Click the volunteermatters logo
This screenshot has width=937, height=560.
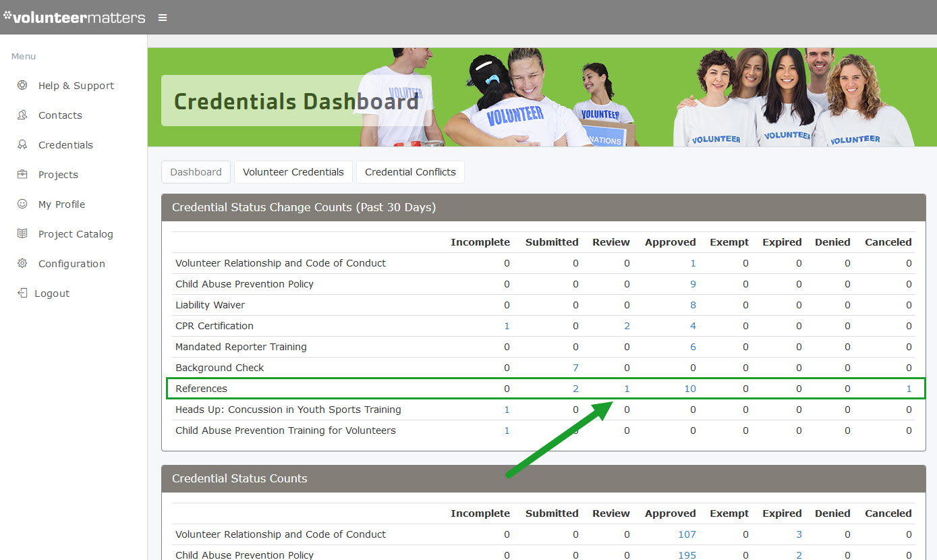tap(74, 17)
